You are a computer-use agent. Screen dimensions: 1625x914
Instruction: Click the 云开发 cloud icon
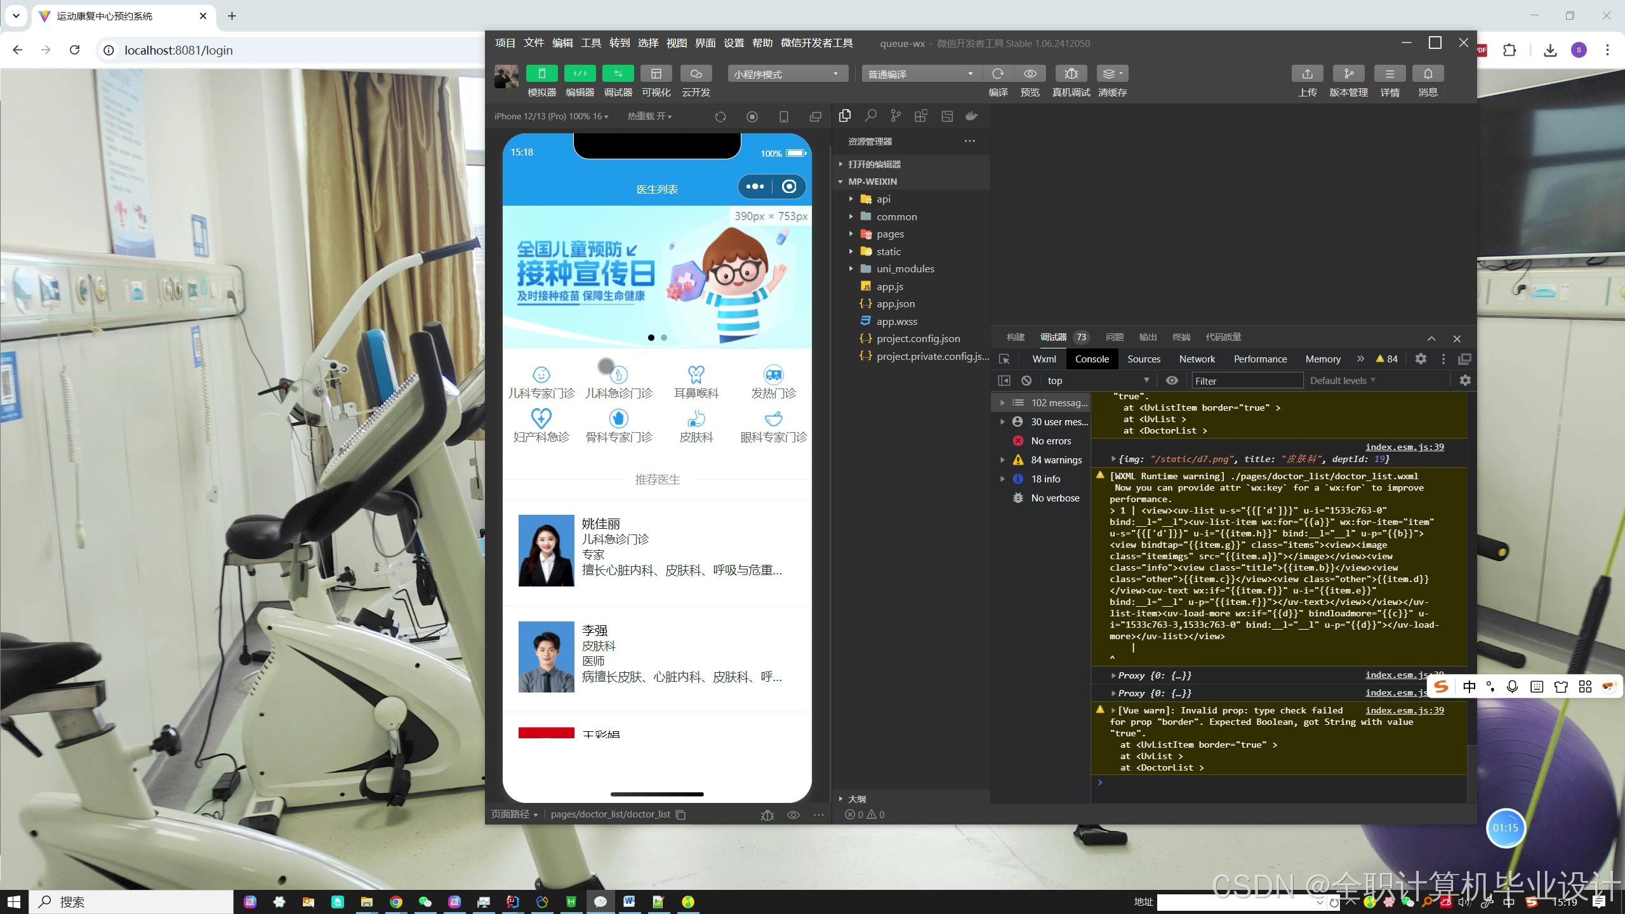coord(696,74)
